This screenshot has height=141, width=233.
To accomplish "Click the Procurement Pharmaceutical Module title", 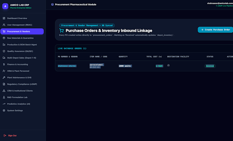I will [76, 4].
